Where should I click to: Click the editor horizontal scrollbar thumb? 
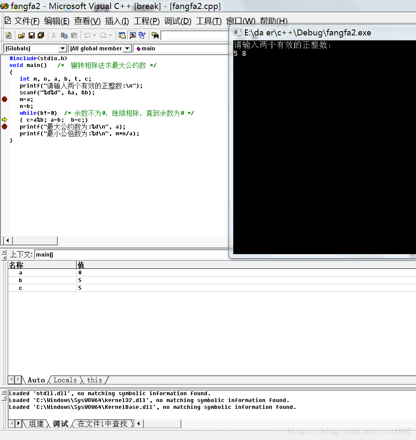pos(35,240)
